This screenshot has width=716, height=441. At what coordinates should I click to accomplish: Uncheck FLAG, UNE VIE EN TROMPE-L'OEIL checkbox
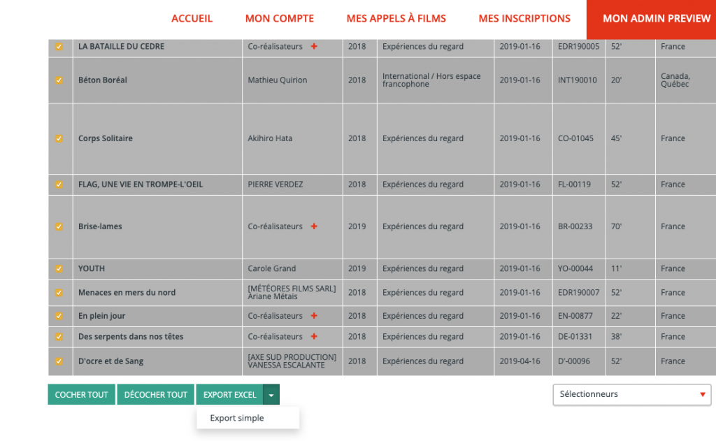[x=59, y=185]
